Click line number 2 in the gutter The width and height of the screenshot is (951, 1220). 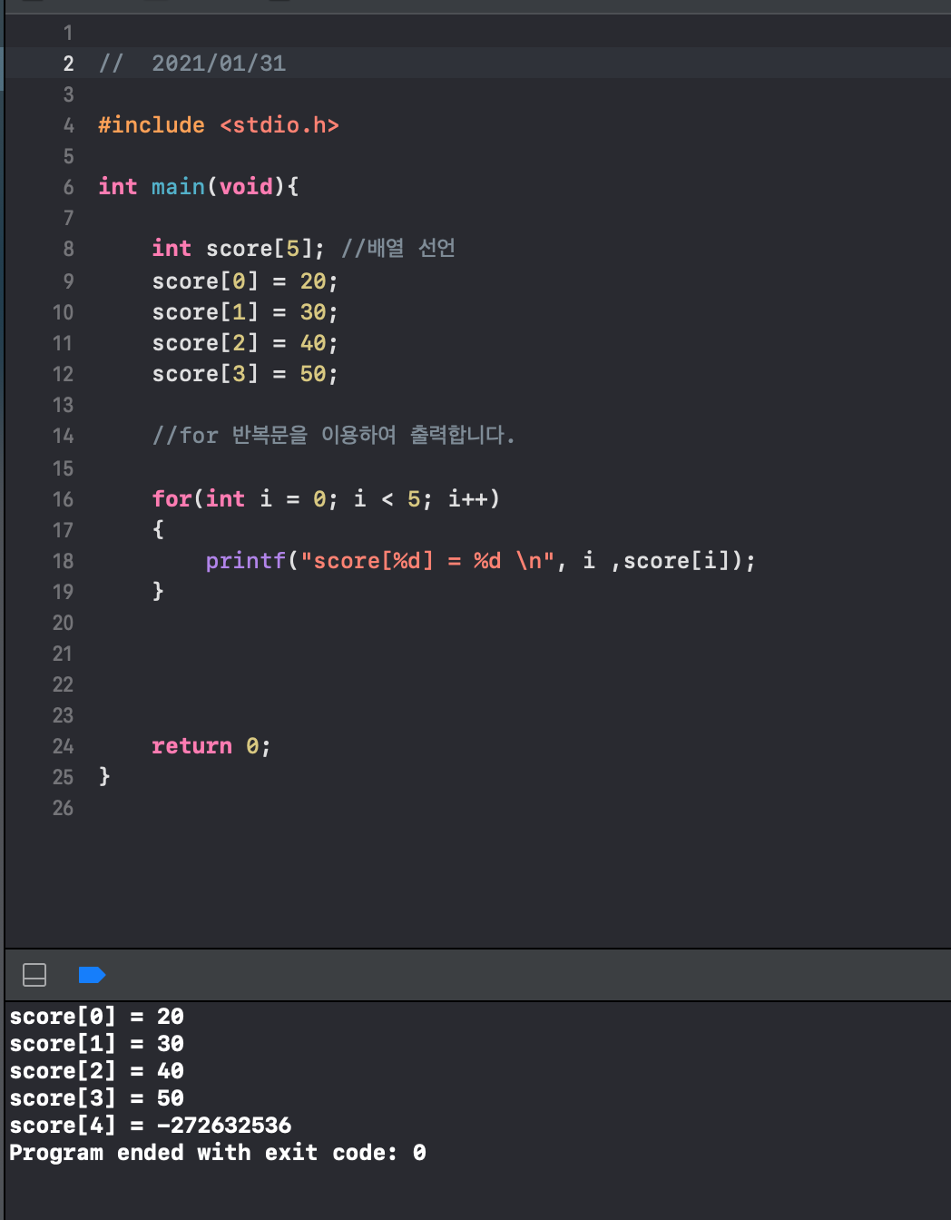[68, 64]
